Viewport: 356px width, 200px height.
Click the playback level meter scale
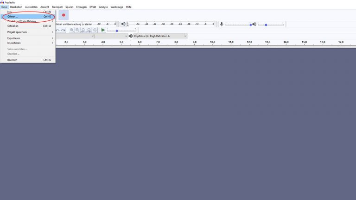tap(172, 24)
